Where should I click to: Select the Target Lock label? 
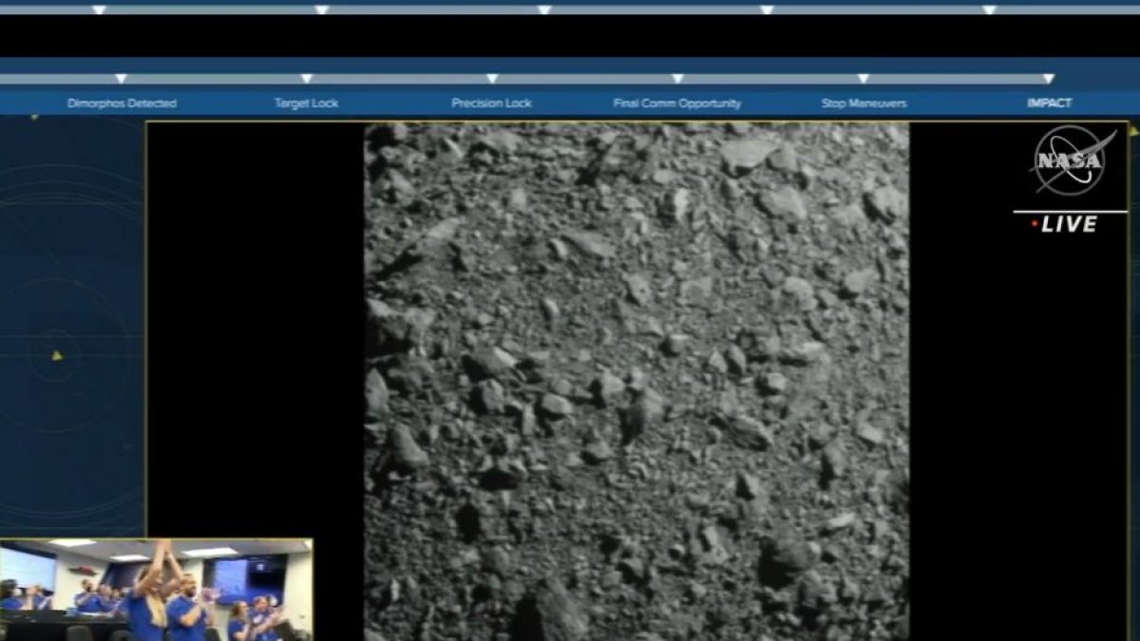(305, 103)
